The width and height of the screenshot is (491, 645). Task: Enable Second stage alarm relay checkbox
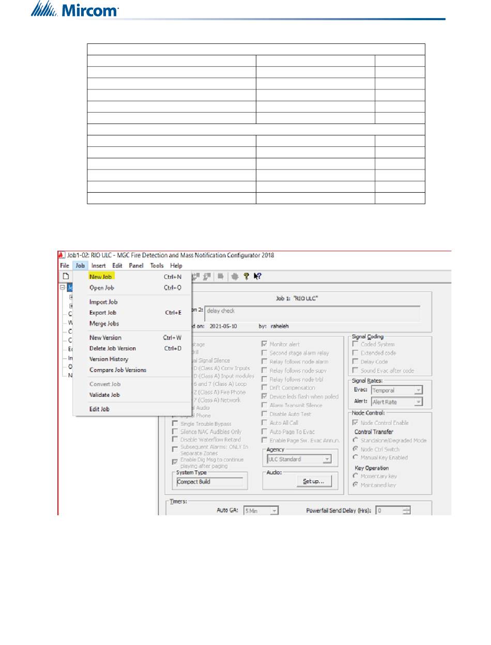pyautogui.click(x=265, y=353)
